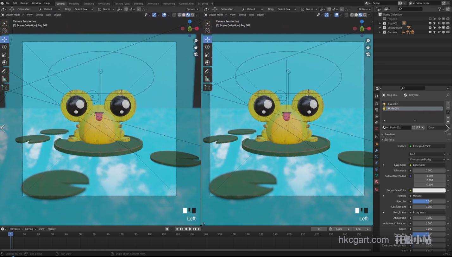Select the Add Cube tool in left viewport
The width and height of the screenshot is (452, 257).
point(4,88)
